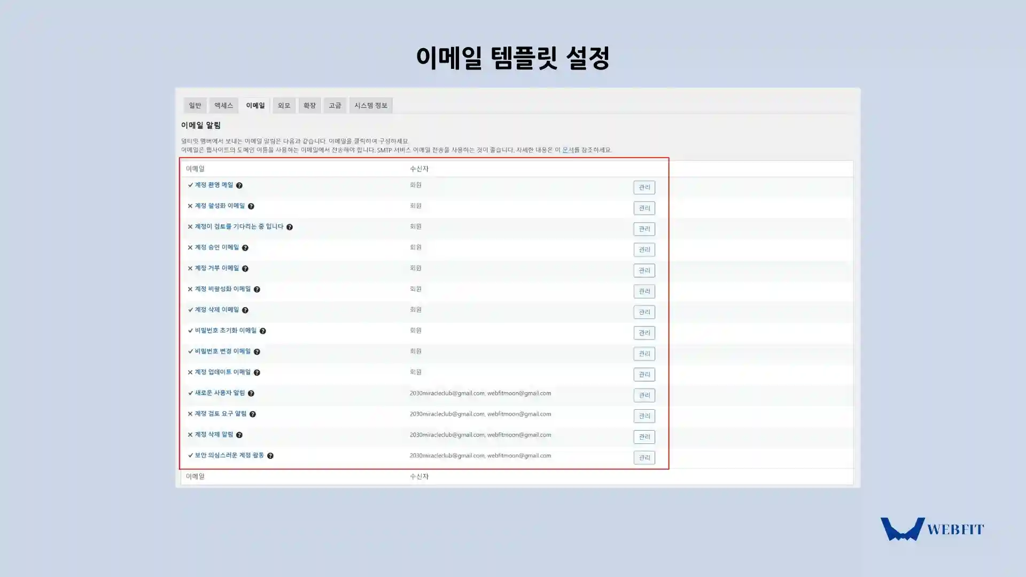Click question mark beside 계정 거부 이메일
1026x577 pixels.
coord(245,269)
